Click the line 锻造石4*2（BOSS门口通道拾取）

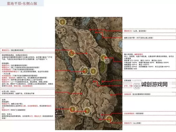point(14,110)
